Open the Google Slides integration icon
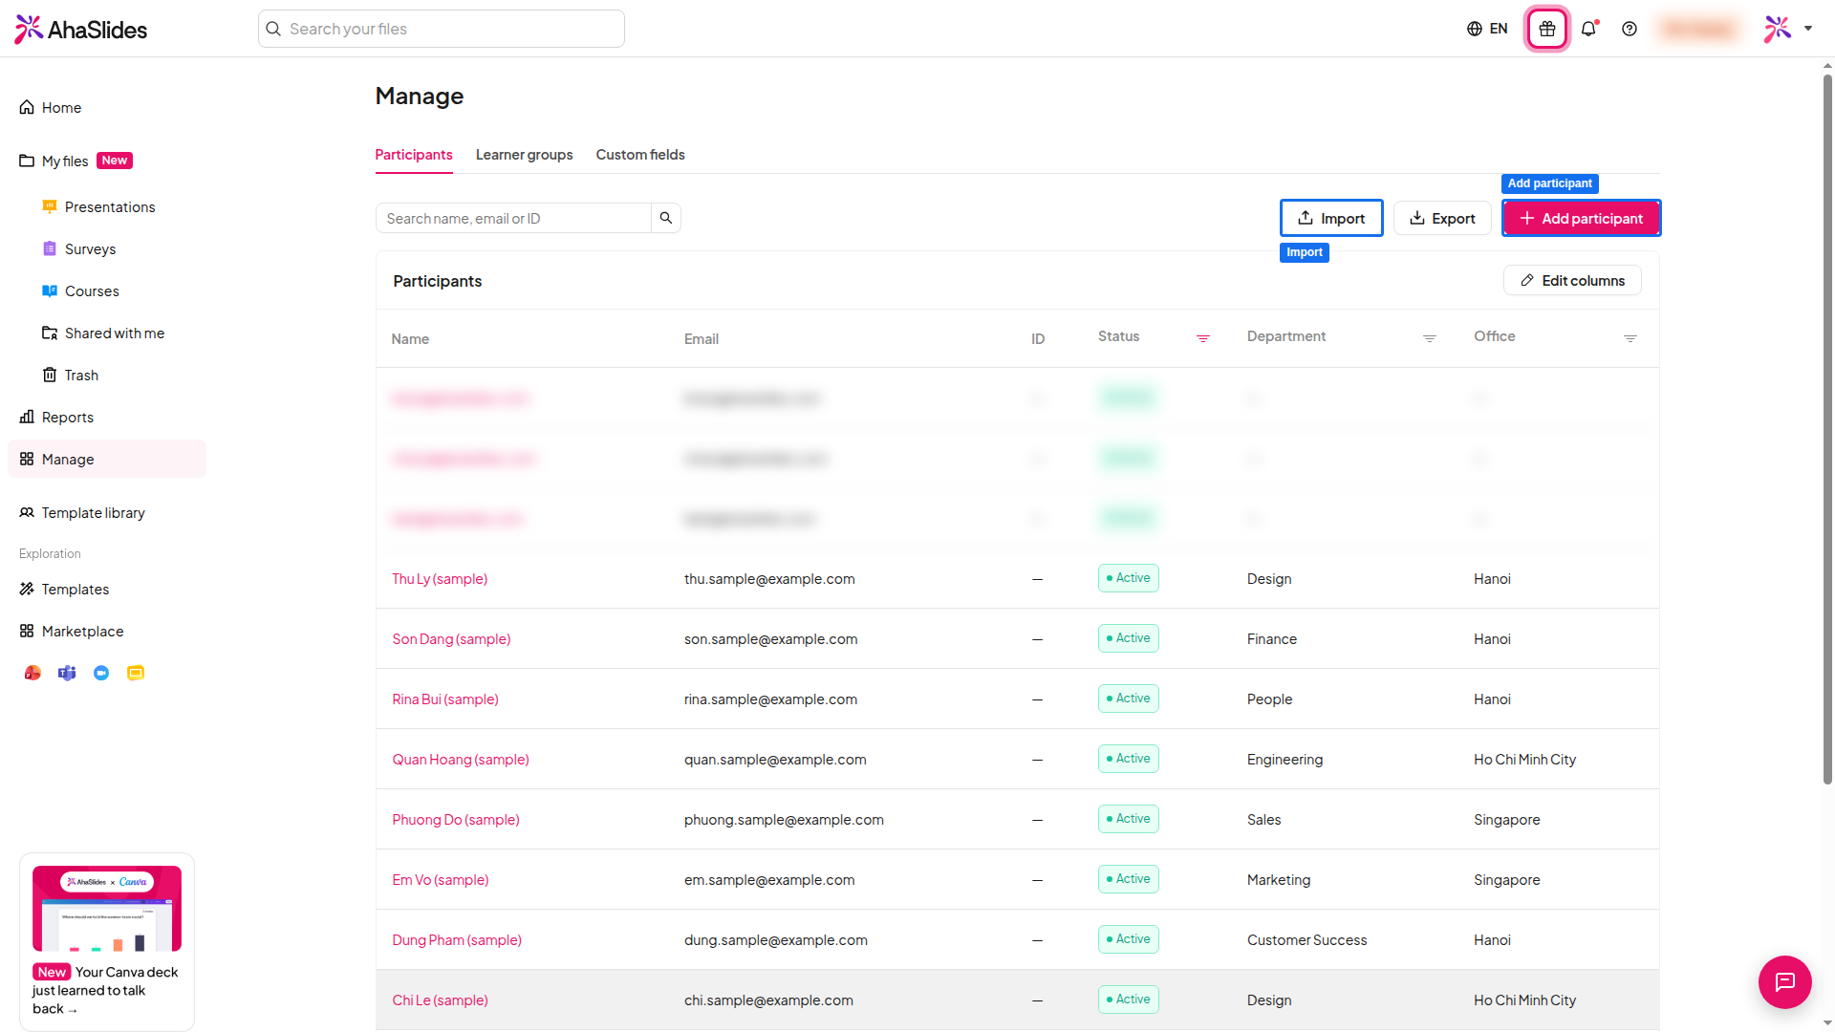The image size is (1835, 1032). [x=136, y=673]
